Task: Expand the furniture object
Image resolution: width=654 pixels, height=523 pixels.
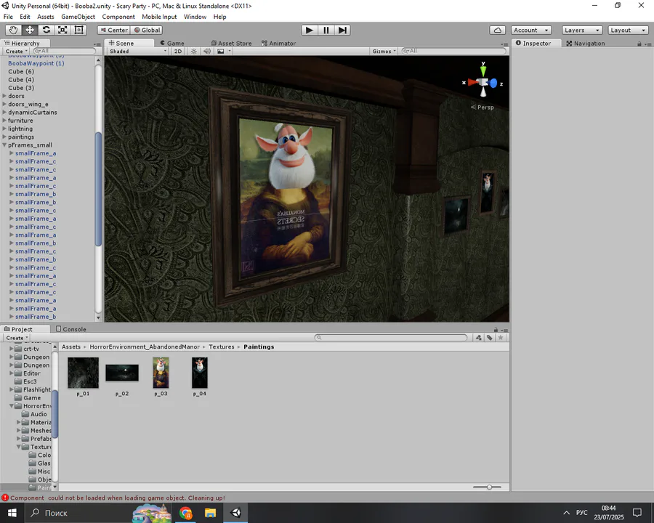Action: (4, 121)
